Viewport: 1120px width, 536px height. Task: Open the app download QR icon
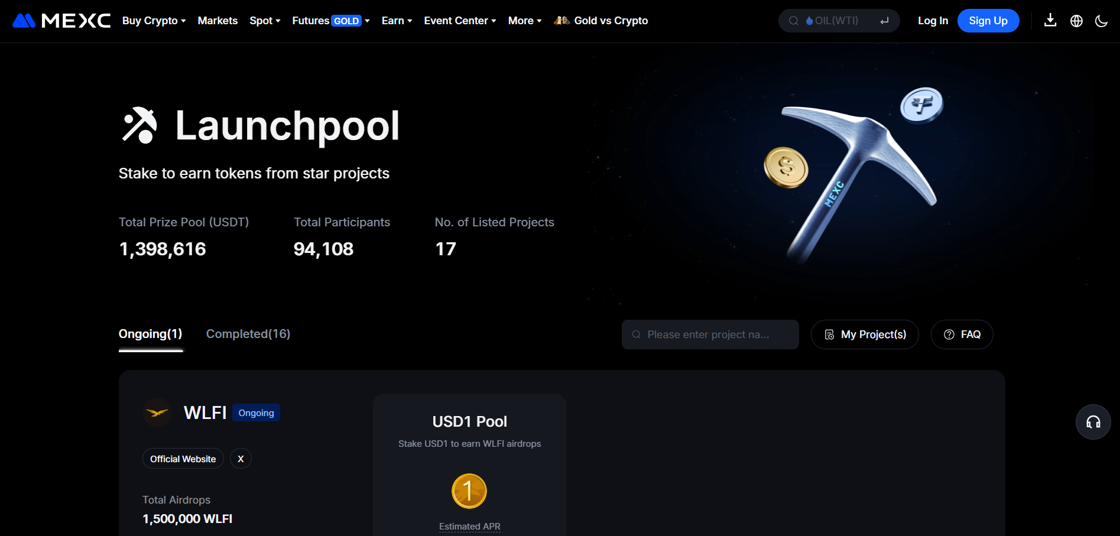coord(1051,20)
